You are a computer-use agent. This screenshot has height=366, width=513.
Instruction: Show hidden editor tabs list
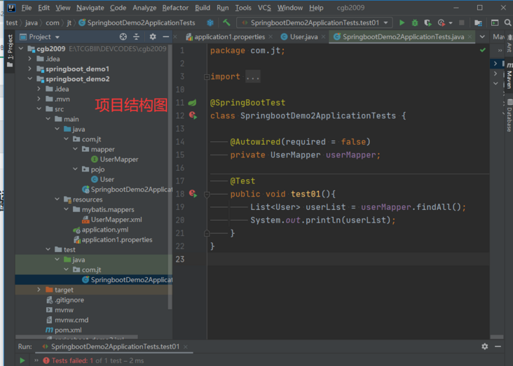point(482,36)
